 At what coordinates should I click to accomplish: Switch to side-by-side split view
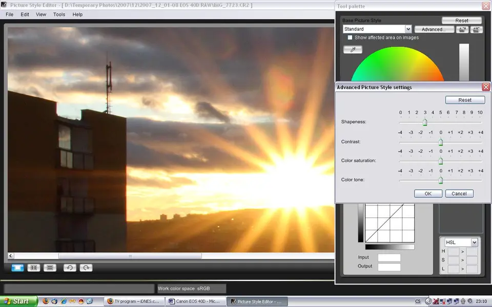click(x=34, y=268)
